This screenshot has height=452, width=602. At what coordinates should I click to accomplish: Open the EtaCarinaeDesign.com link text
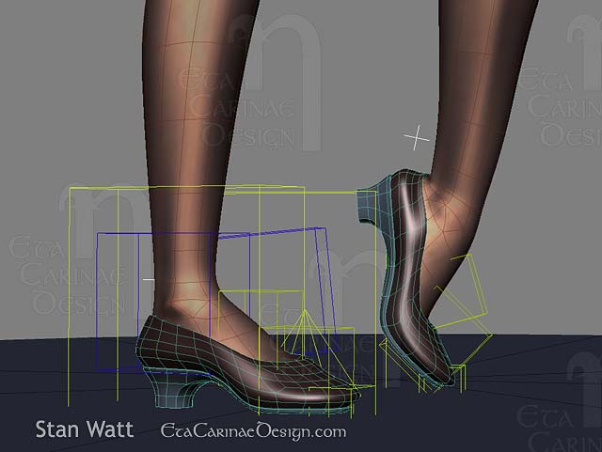(x=254, y=431)
